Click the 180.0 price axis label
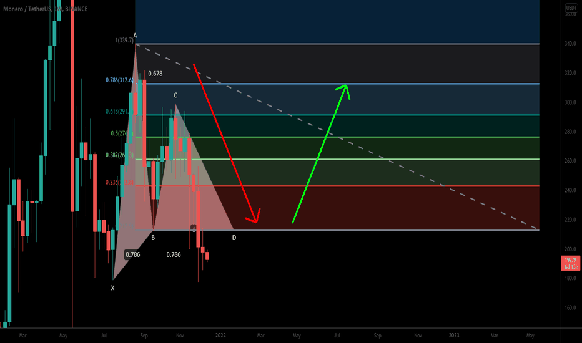Image resolution: width=582 pixels, height=343 pixels. pyautogui.click(x=570, y=278)
